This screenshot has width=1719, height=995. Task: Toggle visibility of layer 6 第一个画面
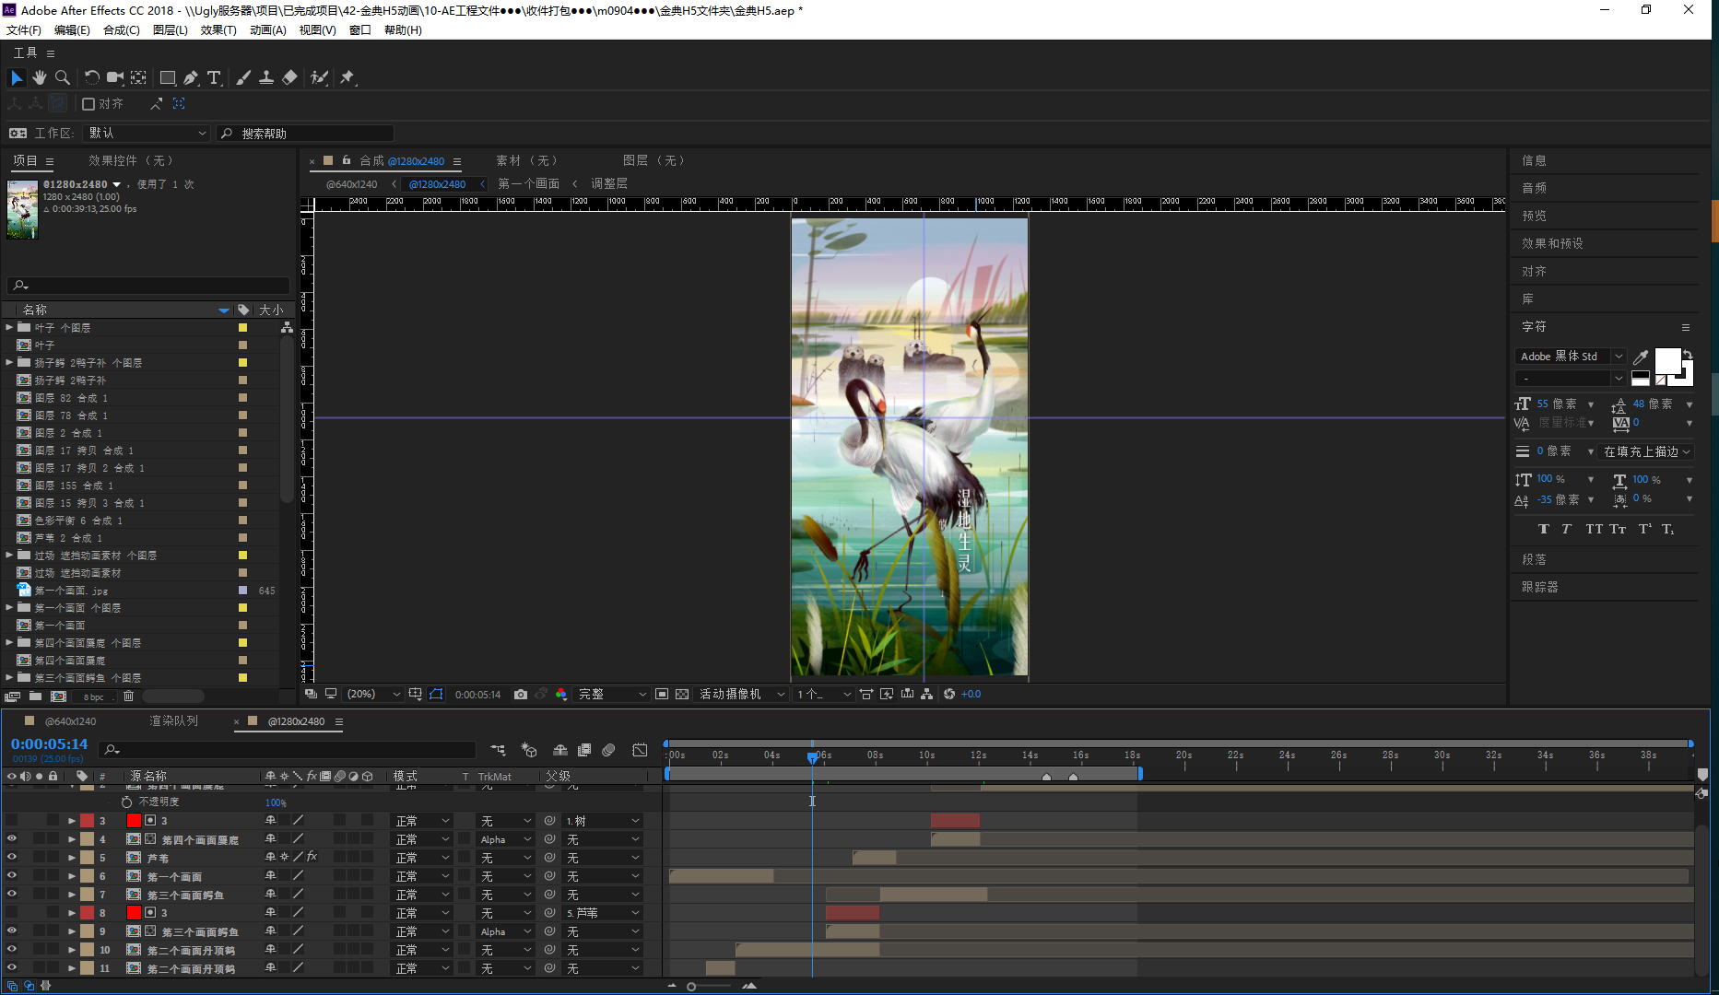(x=12, y=875)
